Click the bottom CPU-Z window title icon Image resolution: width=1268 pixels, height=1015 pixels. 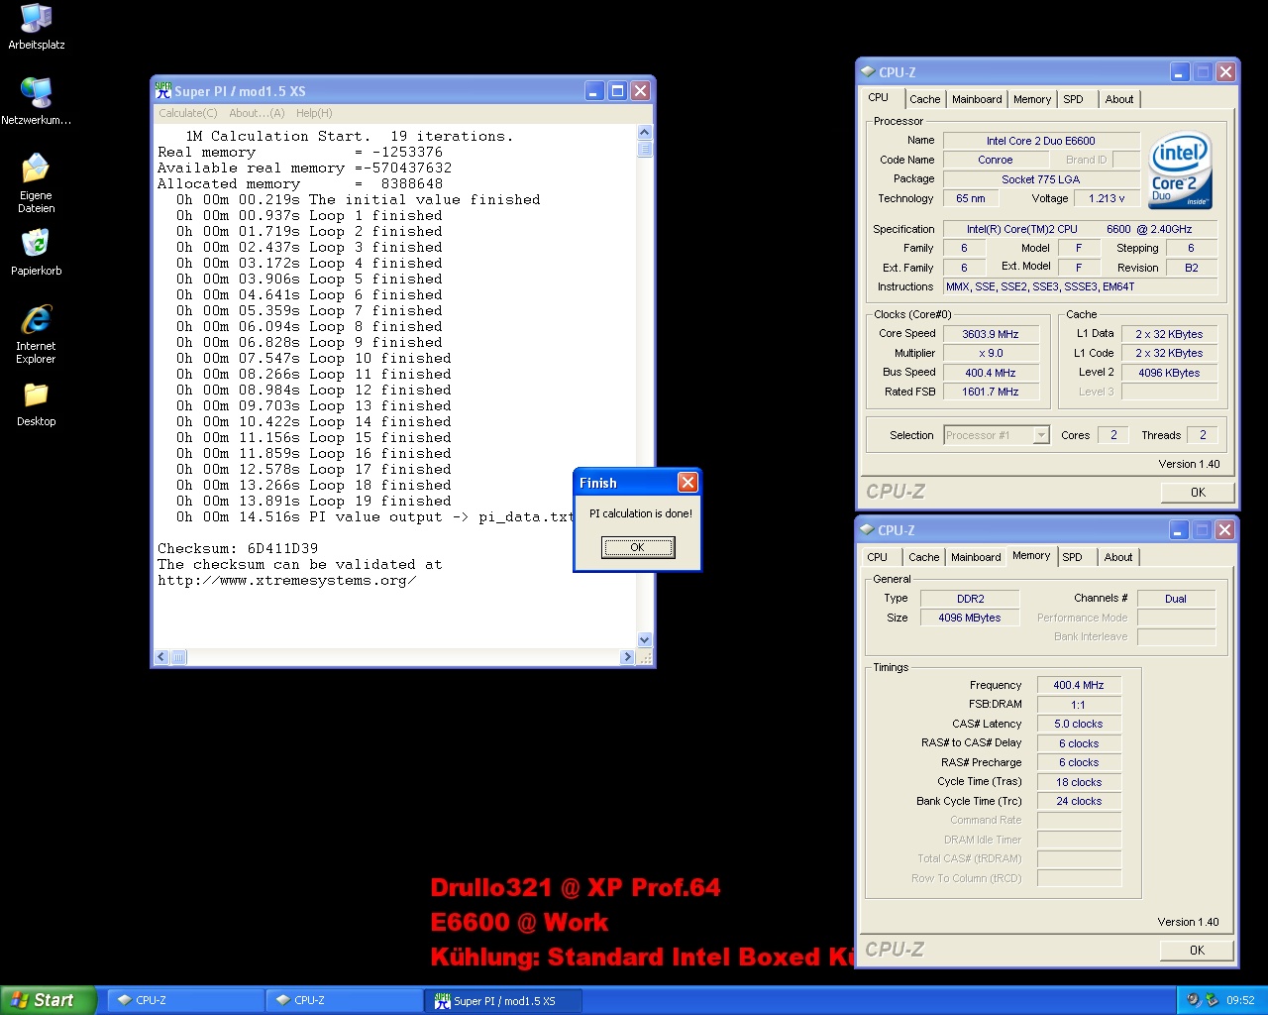[868, 529]
